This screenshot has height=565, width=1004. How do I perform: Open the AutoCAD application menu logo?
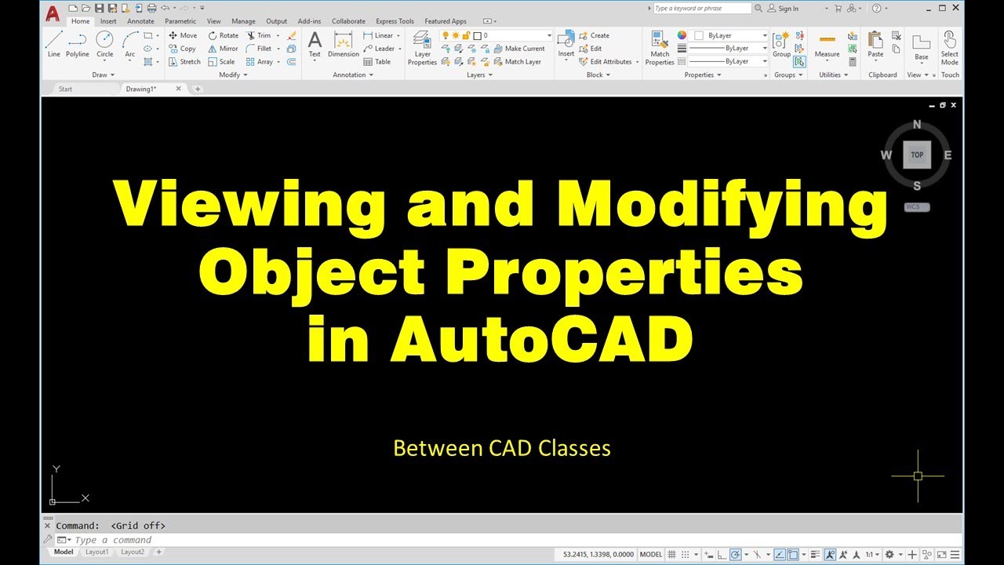[53, 13]
